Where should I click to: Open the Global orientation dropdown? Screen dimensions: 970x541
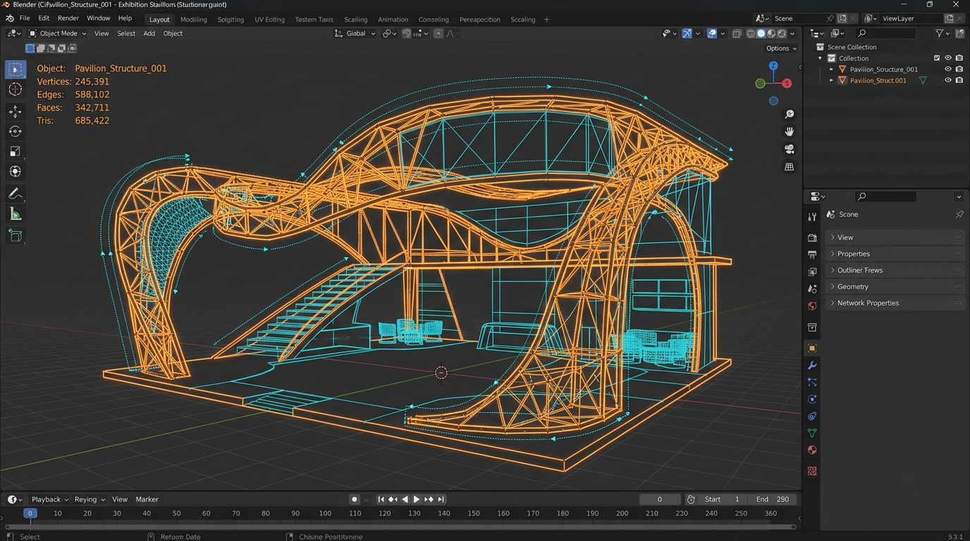(355, 33)
